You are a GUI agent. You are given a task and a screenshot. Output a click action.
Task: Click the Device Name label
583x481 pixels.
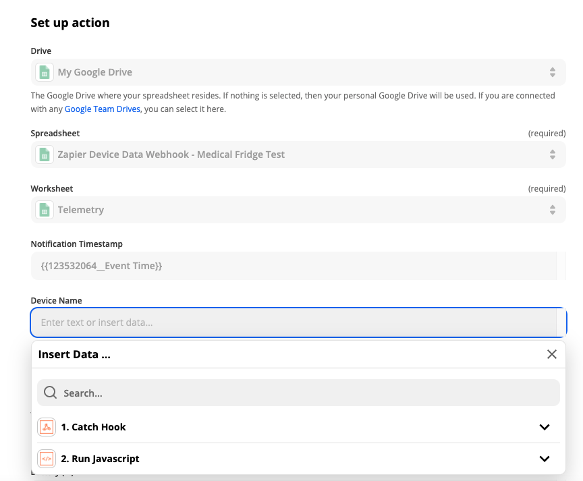pos(56,300)
